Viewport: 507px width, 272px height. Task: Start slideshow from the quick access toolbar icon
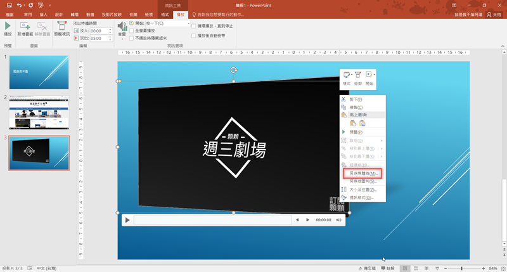click(41, 5)
